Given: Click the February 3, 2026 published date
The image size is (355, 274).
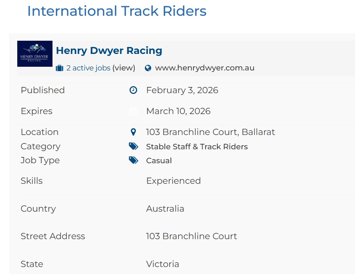Looking at the screenshot, I should [182, 90].
